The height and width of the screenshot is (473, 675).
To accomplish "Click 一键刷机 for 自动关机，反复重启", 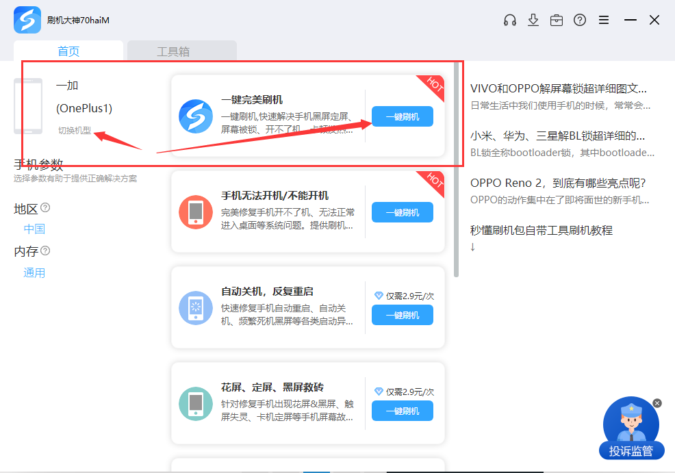I will [402, 315].
